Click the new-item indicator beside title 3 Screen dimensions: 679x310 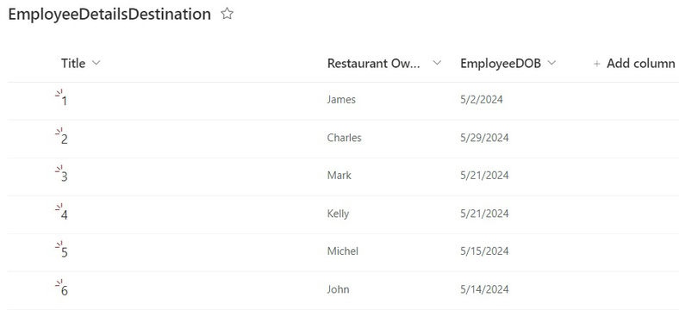pos(59,169)
